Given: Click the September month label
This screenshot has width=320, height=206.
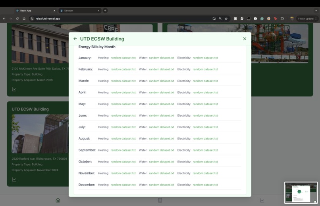Looking at the screenshot, I should (x=87, y=150).
